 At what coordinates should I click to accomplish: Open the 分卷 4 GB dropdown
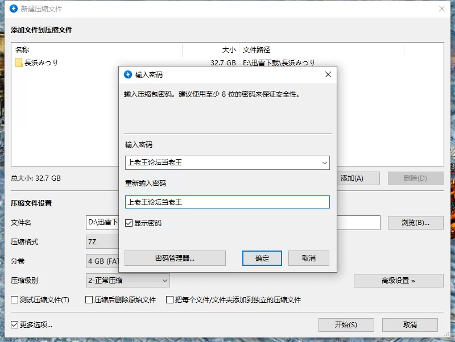point(102,261)
